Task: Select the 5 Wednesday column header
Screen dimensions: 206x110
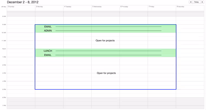Action: 97,6
